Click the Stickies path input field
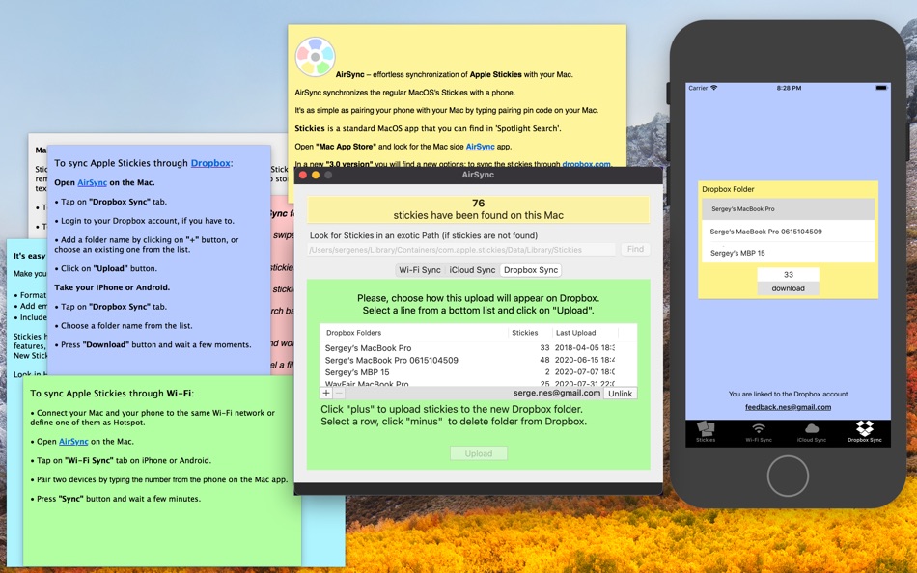The height and width of the screenshot is (573, 917). pos(460,250)
